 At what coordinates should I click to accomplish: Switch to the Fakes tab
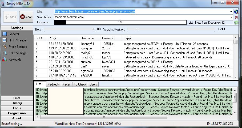pyautogui.click(x=67, y=84)
